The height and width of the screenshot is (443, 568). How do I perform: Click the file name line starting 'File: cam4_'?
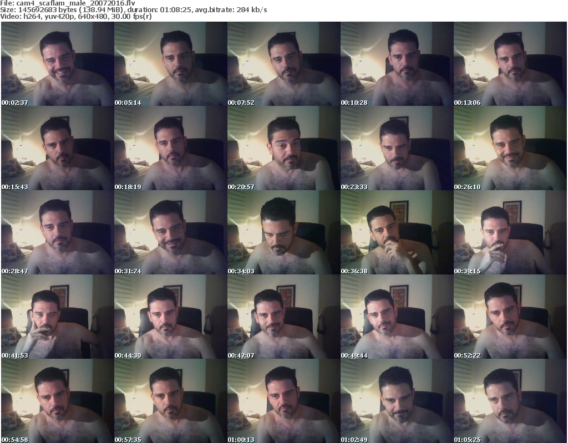point(68,3)
